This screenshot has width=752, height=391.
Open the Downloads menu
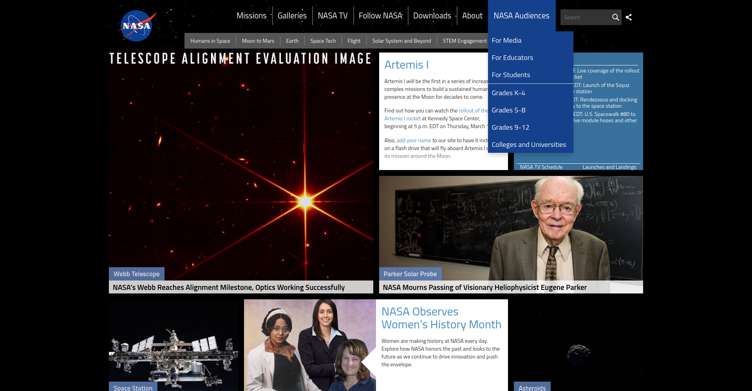[432, 16]
